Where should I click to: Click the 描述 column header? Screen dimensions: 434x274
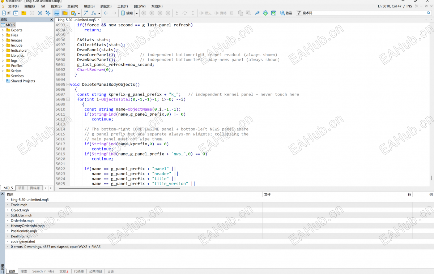[x=134, y=194]
